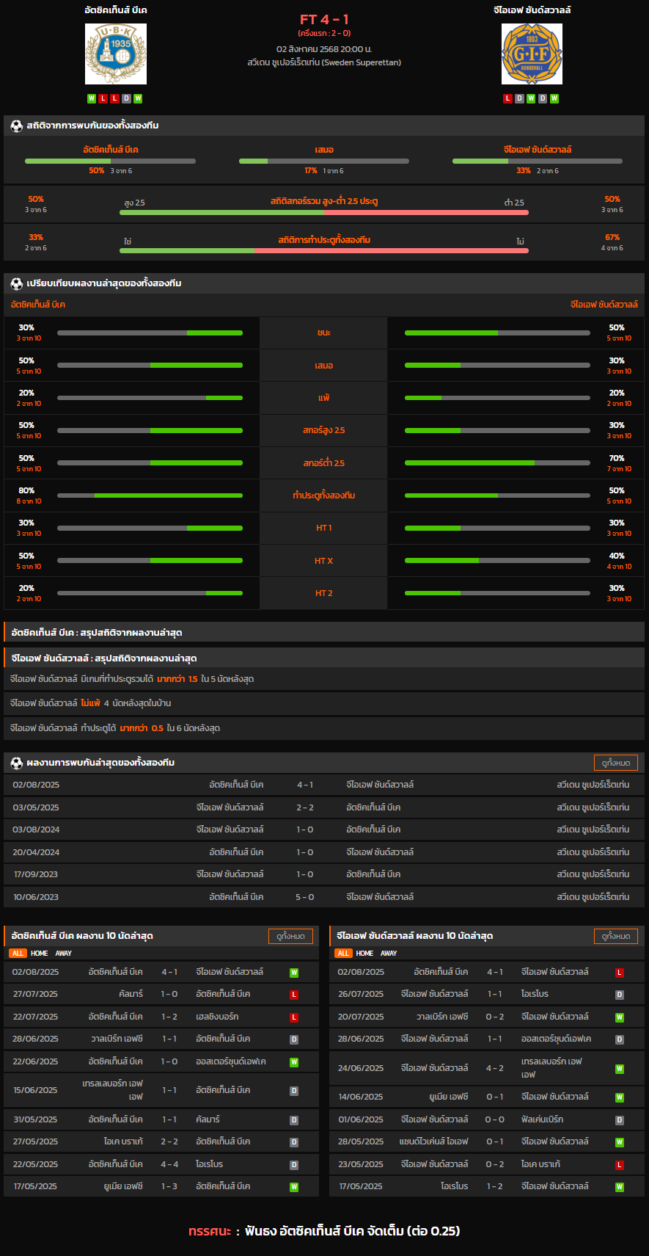The height and width of the screenshot is (1256, 649).
Task: Click the HT 2 comparison label
Action: click(324, 593)
